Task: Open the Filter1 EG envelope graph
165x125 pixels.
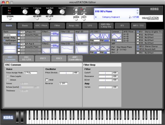Action: (67, 37)
